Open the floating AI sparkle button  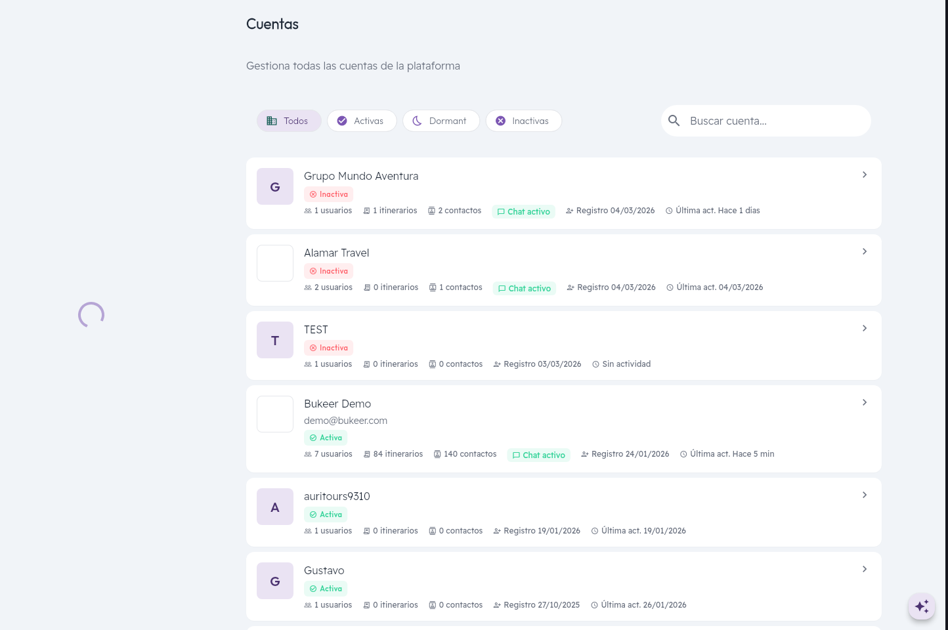pyautogui.click(x=922, y=606)
